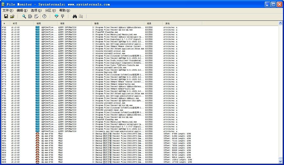The height and width of the screenshot is (165, 284).
Task: Click SUCCESS on the vmware-authd.exe row
Action: tap(149, 84)
